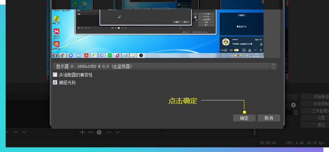Remove the selected source with the minus icon
The width and height of the screenshot is (329, 152).
(x=91, y=132)
